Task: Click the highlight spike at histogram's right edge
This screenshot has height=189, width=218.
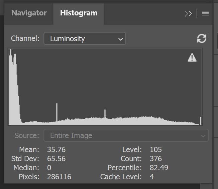Action: coord(200,121)
